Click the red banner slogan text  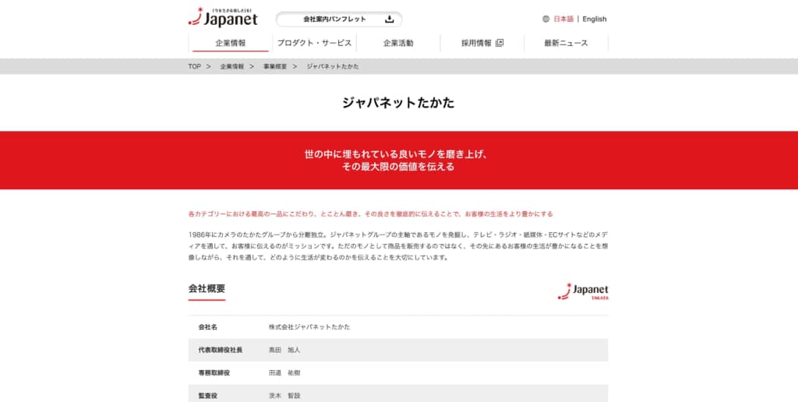click(398, 160)
